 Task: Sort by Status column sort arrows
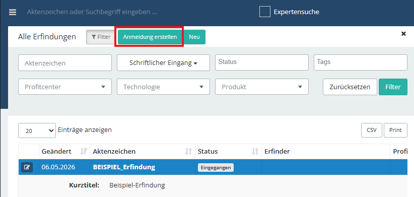255,151
